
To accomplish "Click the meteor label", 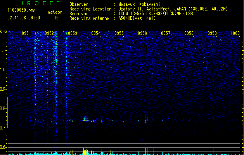I will [55, 12].
